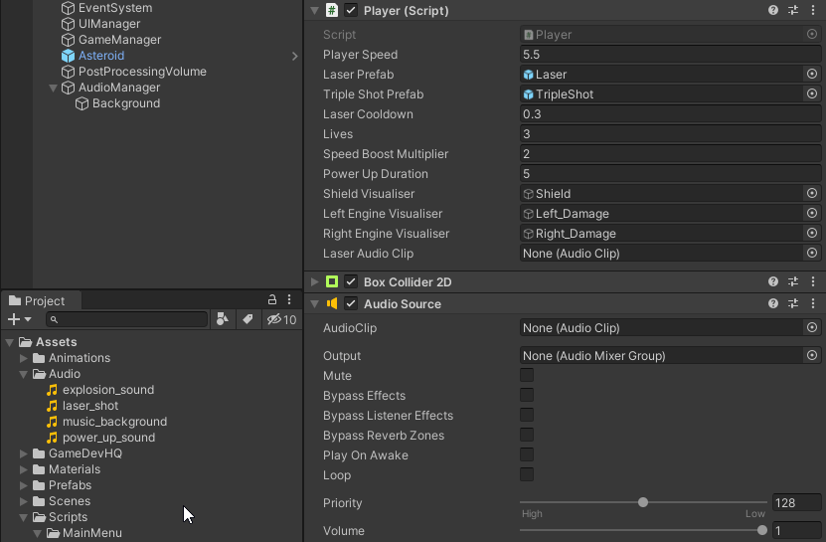The width and height of the screenshot is (826, 542).
Task: Click Search by Type icon in Project
Action: point(223,319)
